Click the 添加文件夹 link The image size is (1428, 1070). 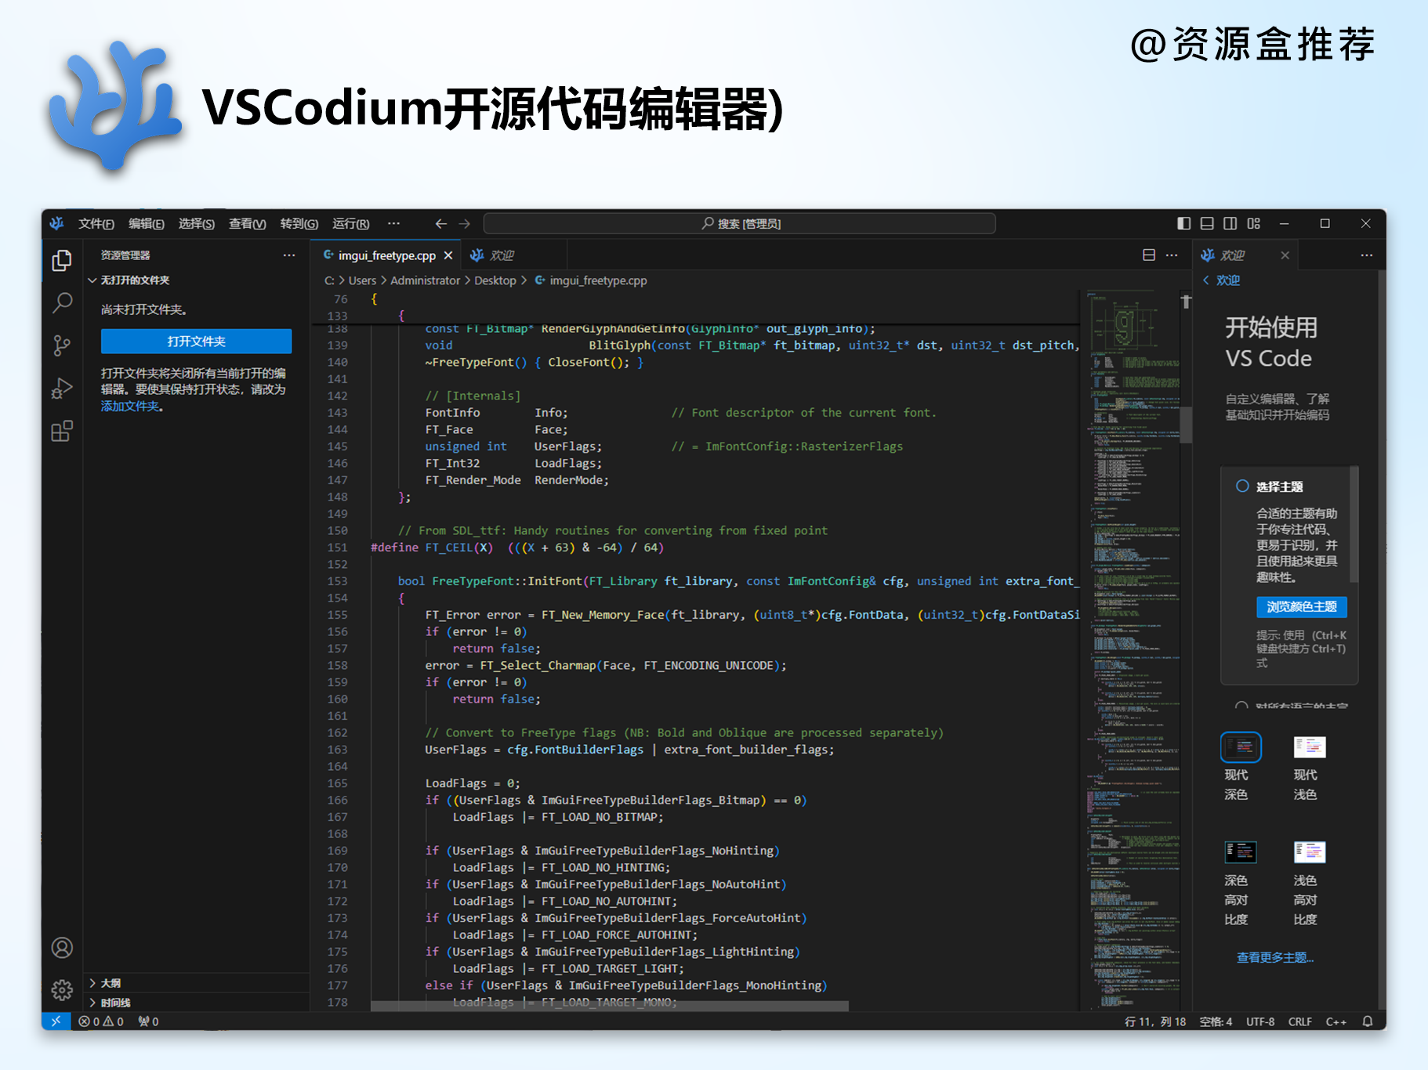click(130, 407)
